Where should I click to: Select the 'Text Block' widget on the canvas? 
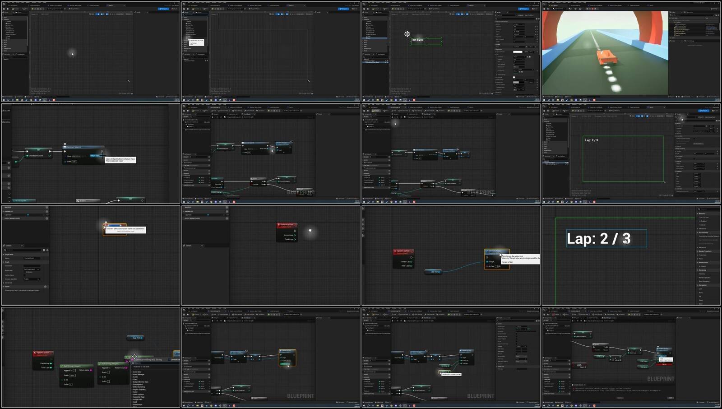point(426,41)
